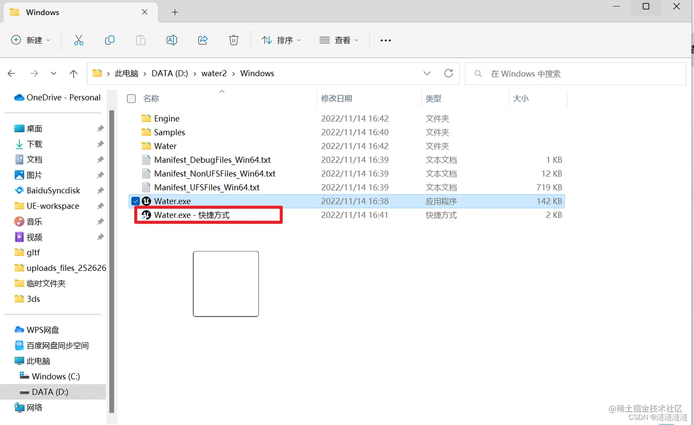Click the Cut icon in the toolbar
The width and height of the screenshot is (694, 425).
coord(78,40)
